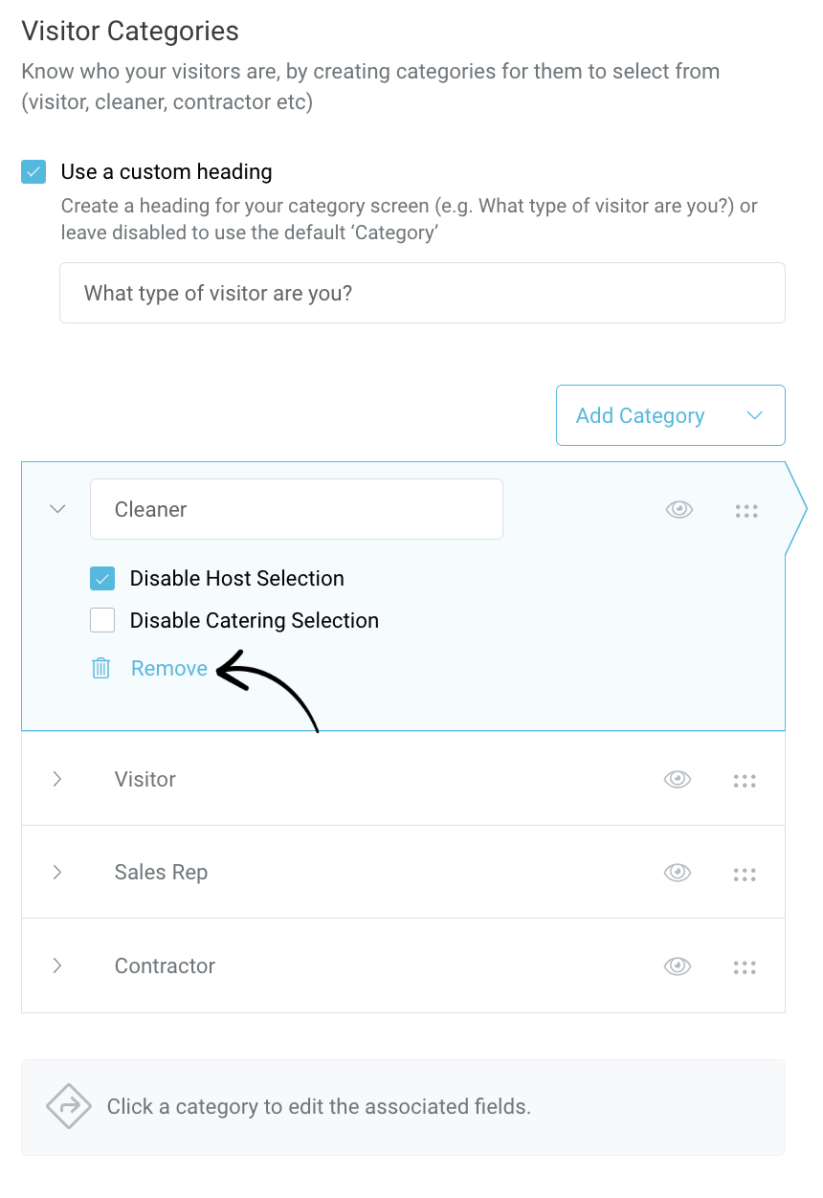The image size is (823, 1198).
Task: Click the drag handle dots for Visitor
Action: 745,781
